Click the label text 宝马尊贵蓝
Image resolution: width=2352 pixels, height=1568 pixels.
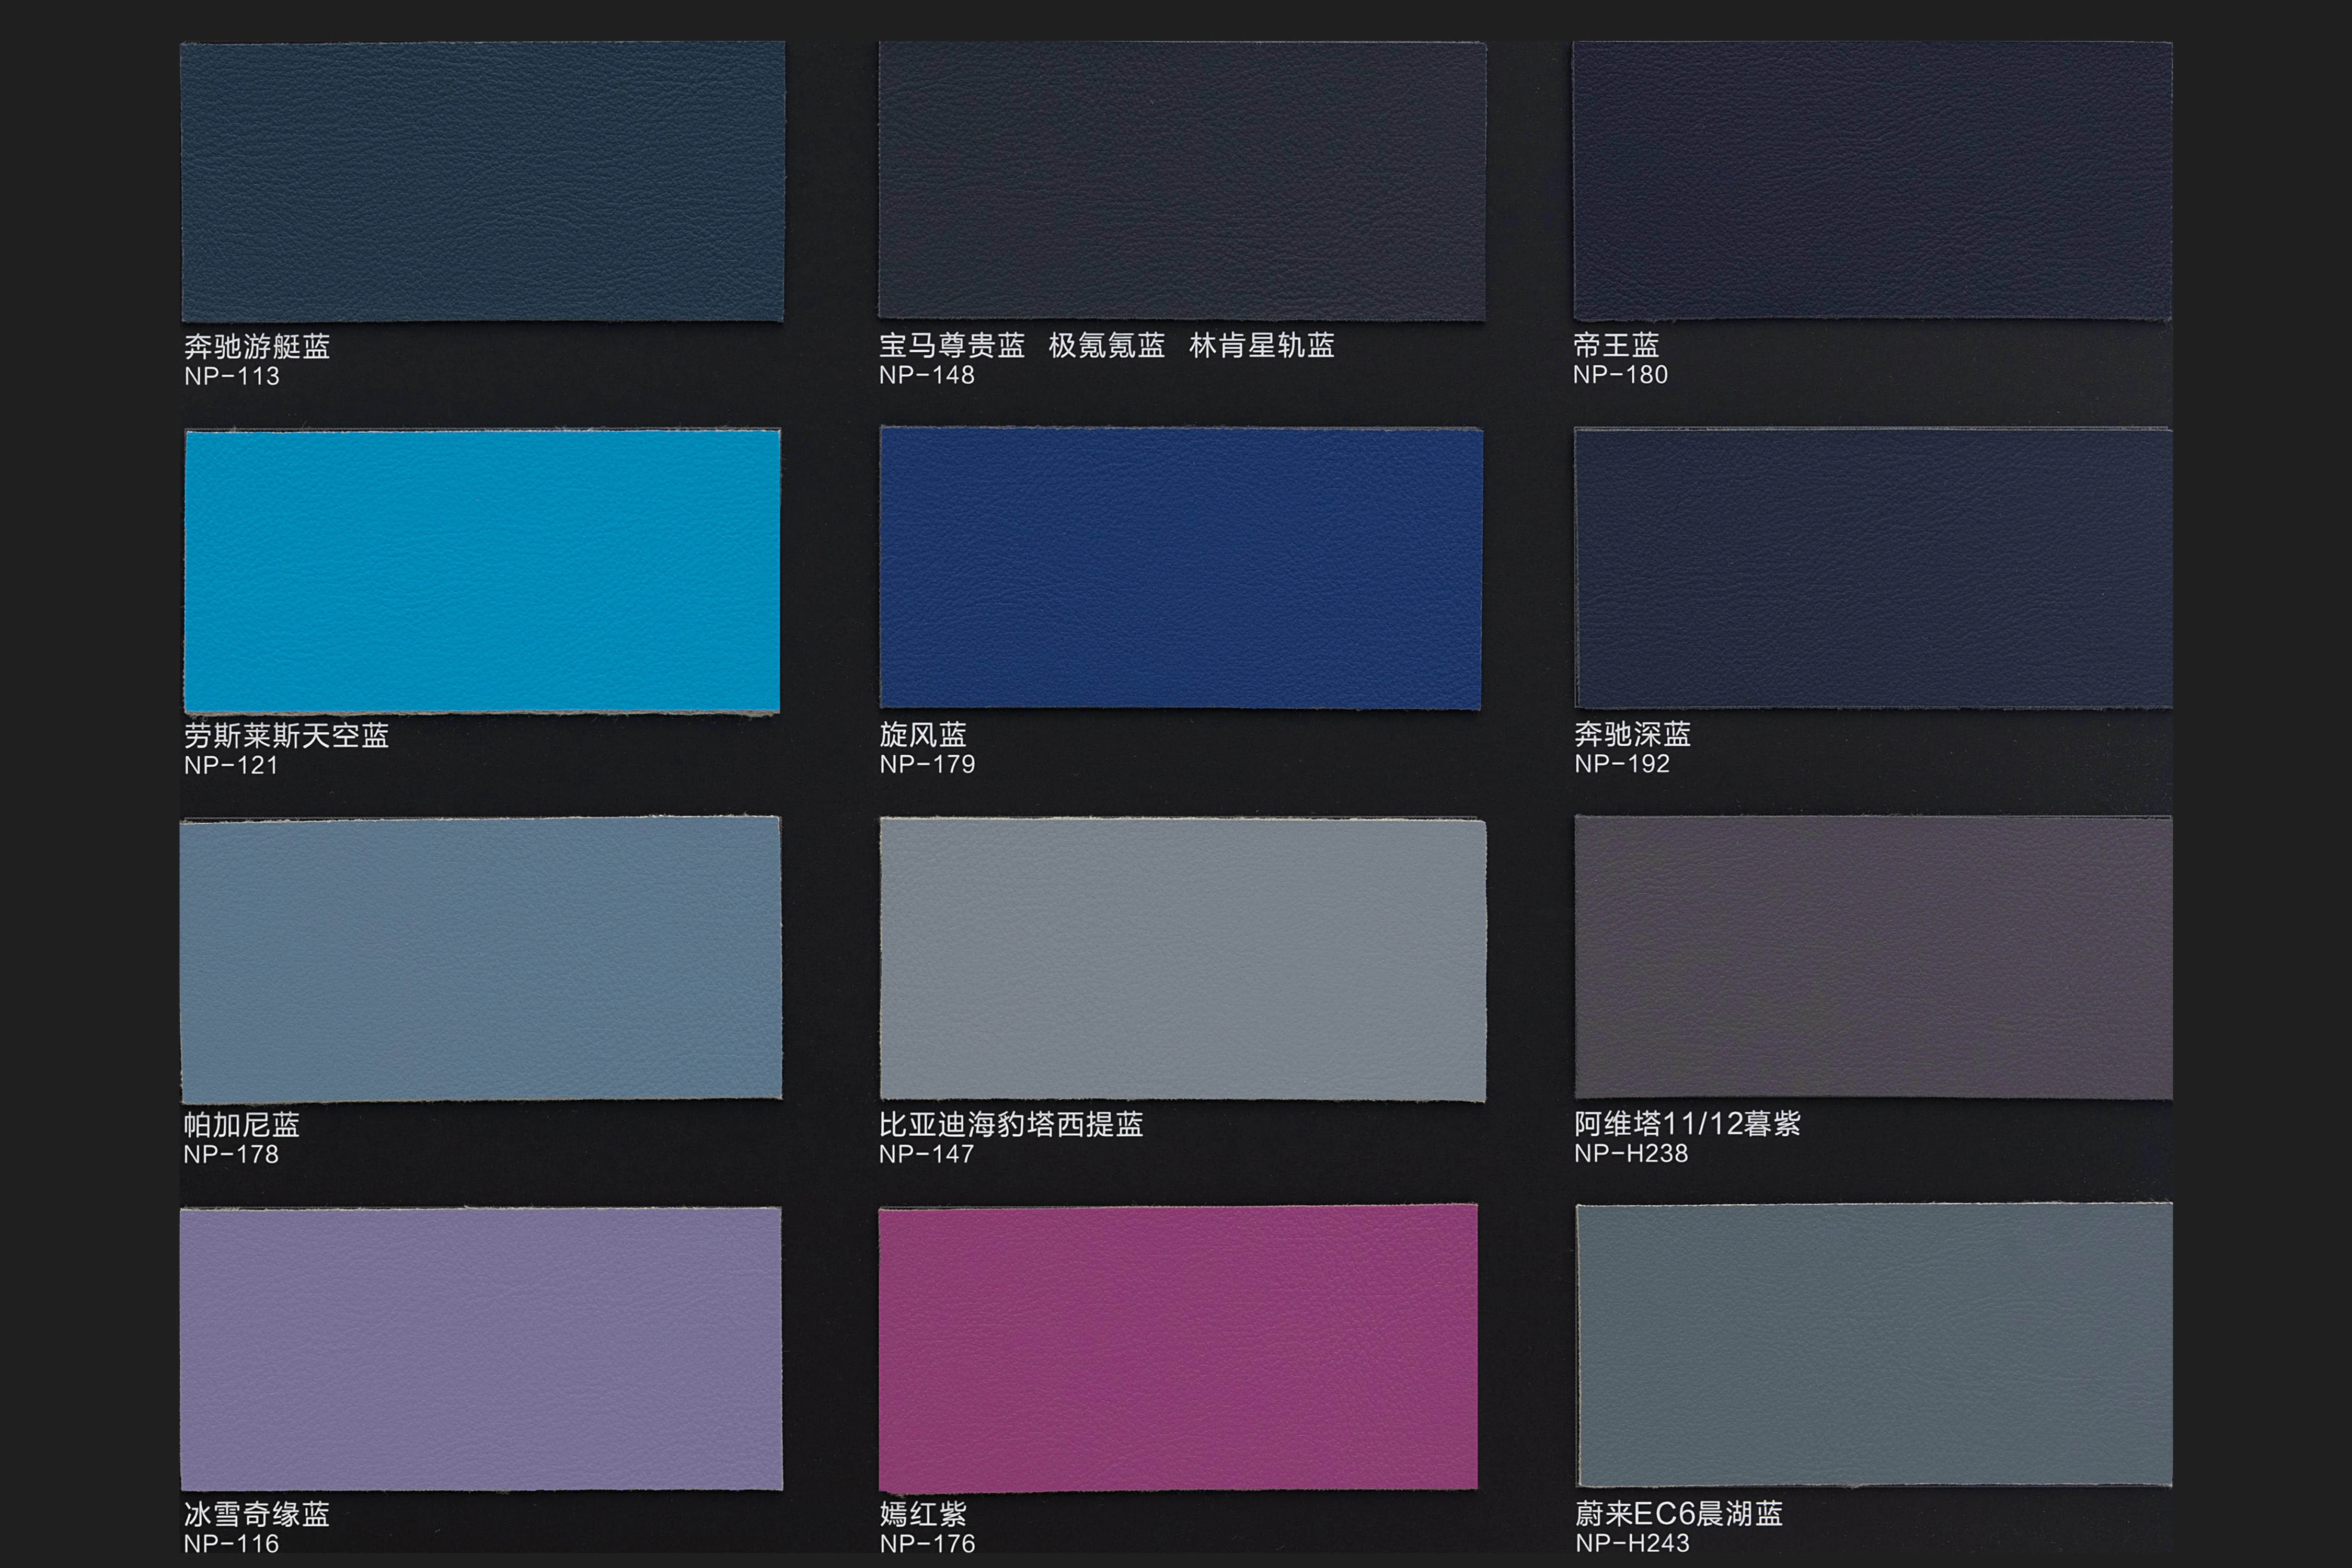[952, 346]
